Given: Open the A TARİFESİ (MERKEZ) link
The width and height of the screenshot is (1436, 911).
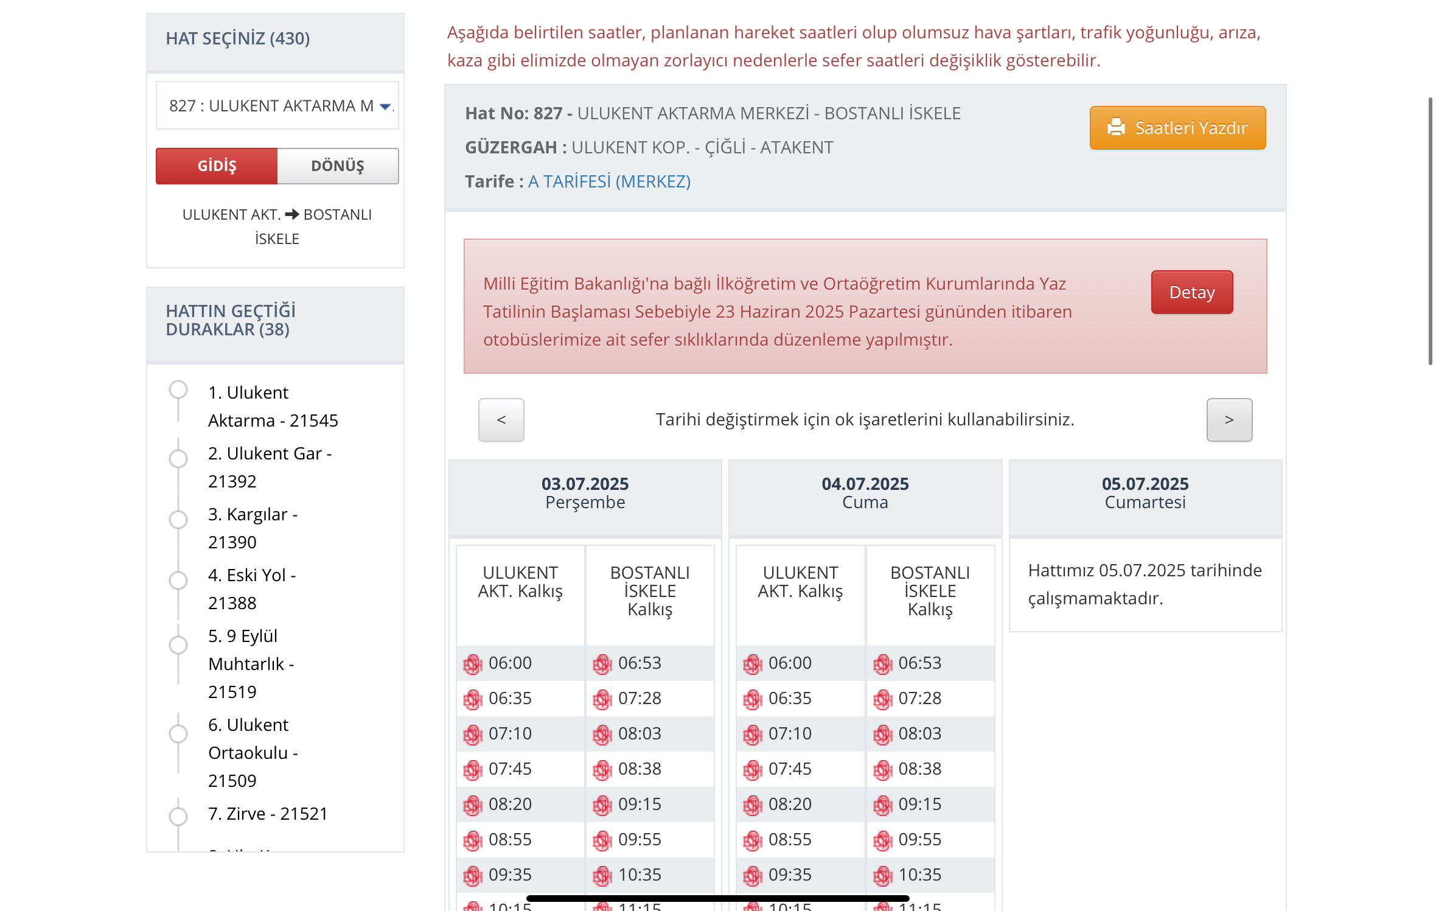Looking at the screenshot, I should pyautogui.click(x=609, y=181).
